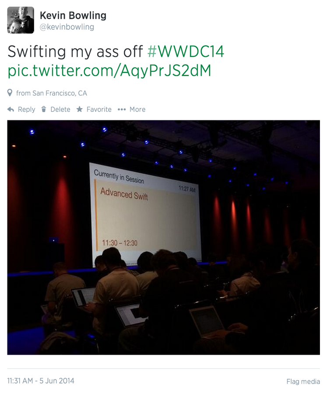Click the Favorite star icon
Viewport: 330px width, 394px height.
[x=79, y=109]
